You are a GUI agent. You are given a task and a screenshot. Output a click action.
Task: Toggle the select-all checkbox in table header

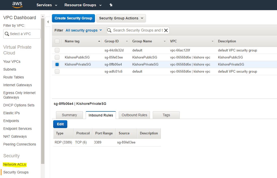57,41
